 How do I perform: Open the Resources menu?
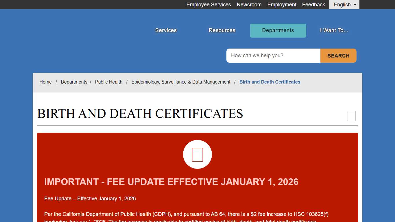click(x=222, y=30)
